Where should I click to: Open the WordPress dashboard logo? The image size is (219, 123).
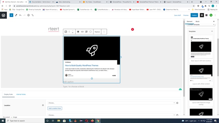click(x=3, y=15)
